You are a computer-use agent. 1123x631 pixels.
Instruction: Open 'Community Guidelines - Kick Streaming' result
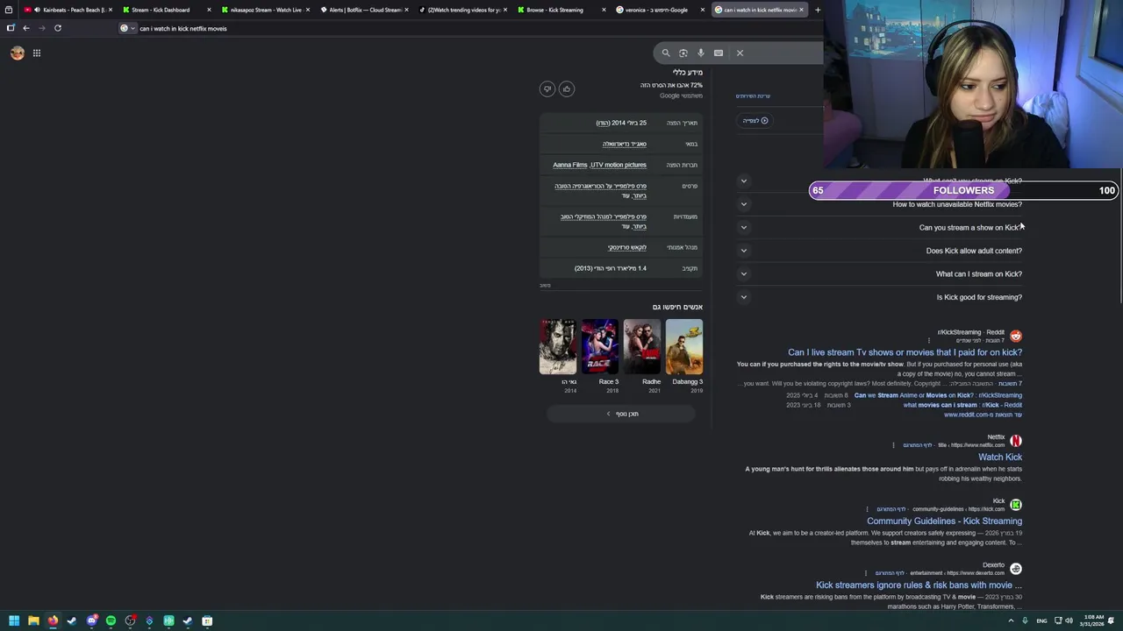[944, 521]
